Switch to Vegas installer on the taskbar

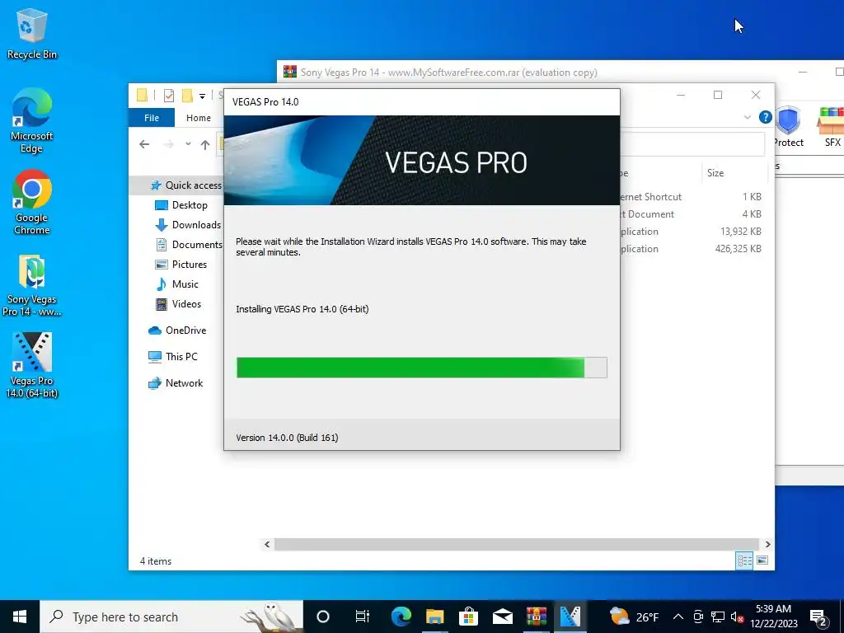coord(570,617)
